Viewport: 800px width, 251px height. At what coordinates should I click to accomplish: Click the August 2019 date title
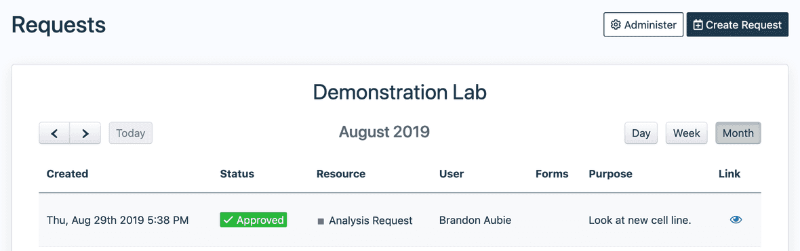[x=384, y=133]
